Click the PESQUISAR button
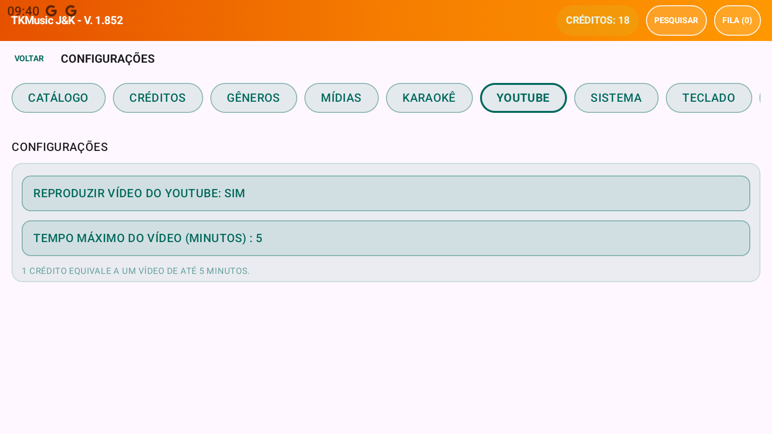The width and height of the screenshot is (772, 434). [676, 20]
